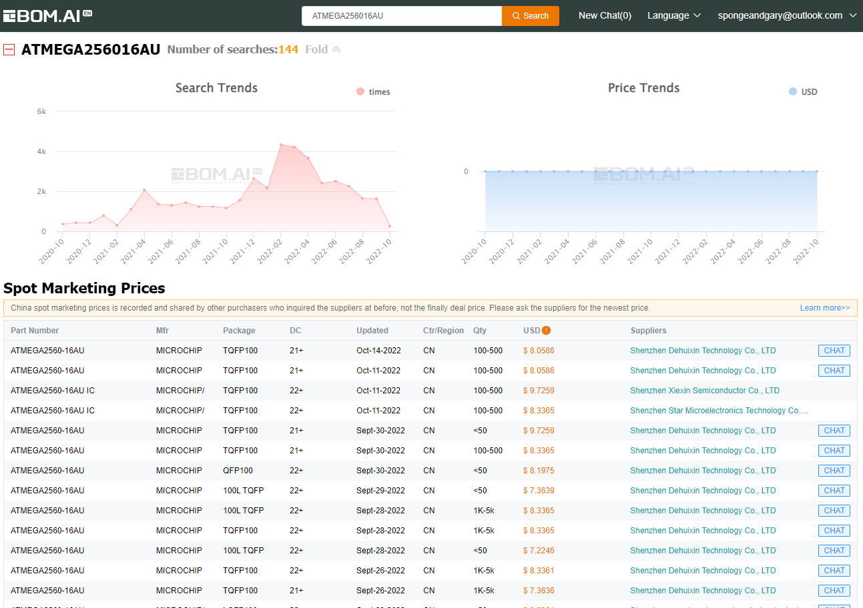The height and width of the screenshot is (608, 863).
Task: Click CHAT button for $ 8.1975 row
Action: [834, 471]
